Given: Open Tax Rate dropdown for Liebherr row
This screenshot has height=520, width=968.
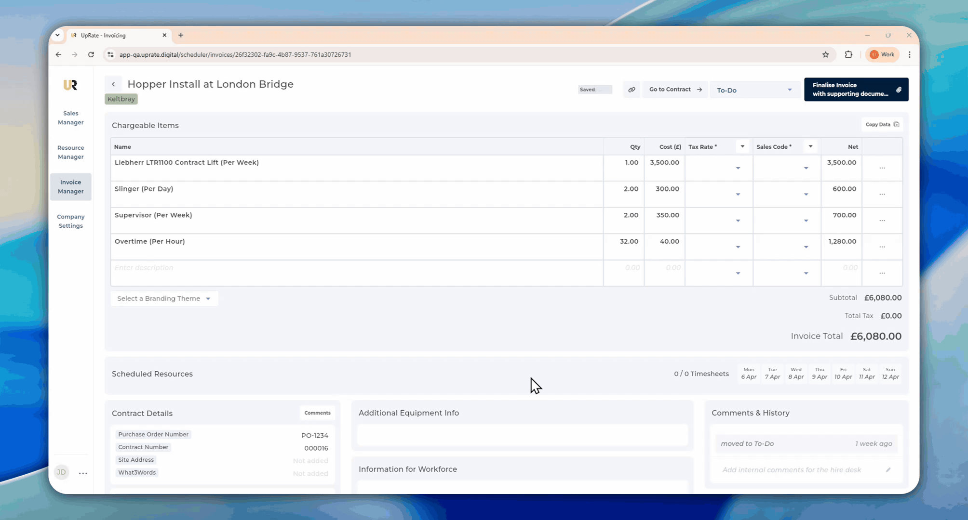Looking at the screenshot, I should coord(738,168).
